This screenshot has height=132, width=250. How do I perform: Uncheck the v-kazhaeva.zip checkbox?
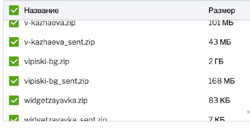14,24
